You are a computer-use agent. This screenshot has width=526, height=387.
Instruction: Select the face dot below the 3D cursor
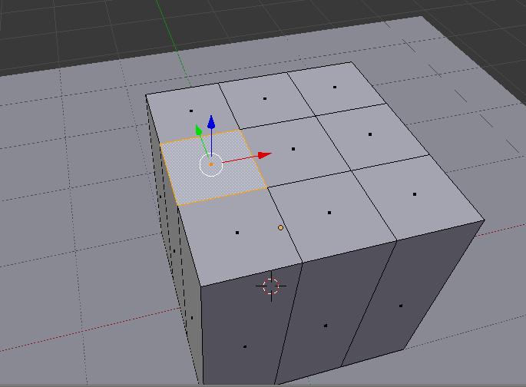coord(245,347)
